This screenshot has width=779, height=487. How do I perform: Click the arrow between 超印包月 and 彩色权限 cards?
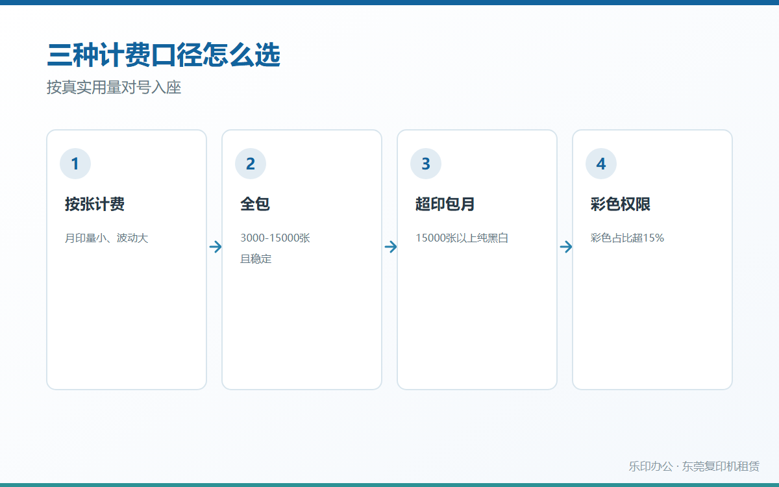[566, 247]
